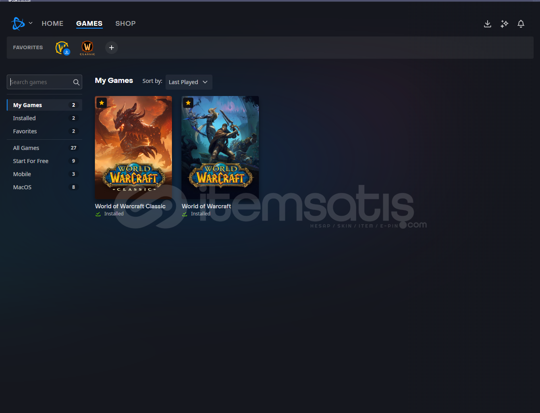The image size is (540, 413).
Task: Show Installed games list
Action: [x=44, y=118]
